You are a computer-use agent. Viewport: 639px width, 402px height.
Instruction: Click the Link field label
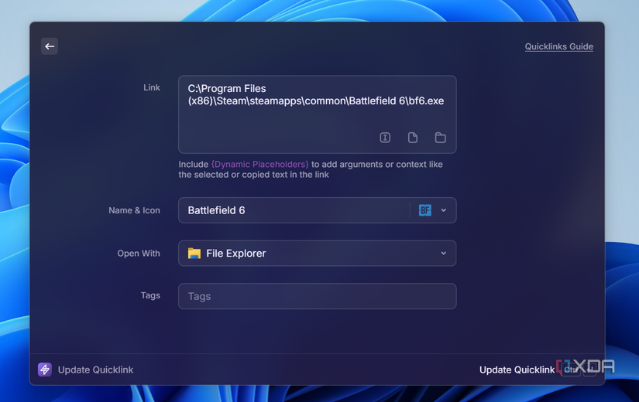click(x=152, y=87)
